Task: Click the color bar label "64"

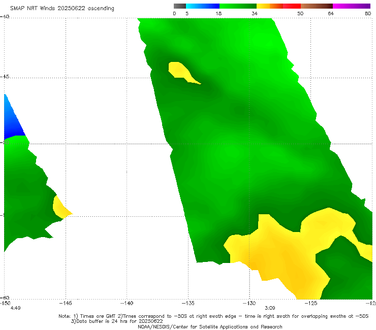Action: [x=331, y=13]
